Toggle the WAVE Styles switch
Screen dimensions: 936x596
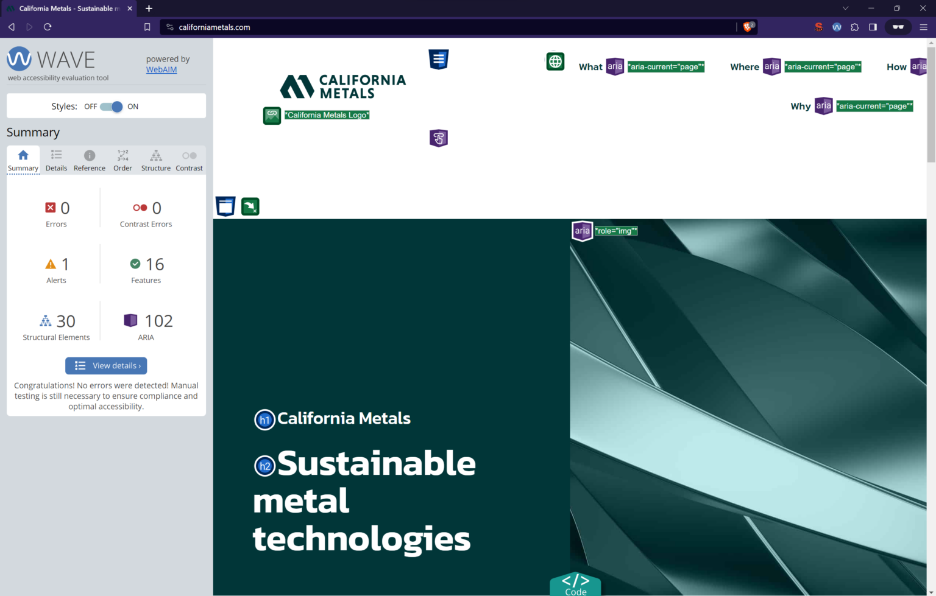112,107
